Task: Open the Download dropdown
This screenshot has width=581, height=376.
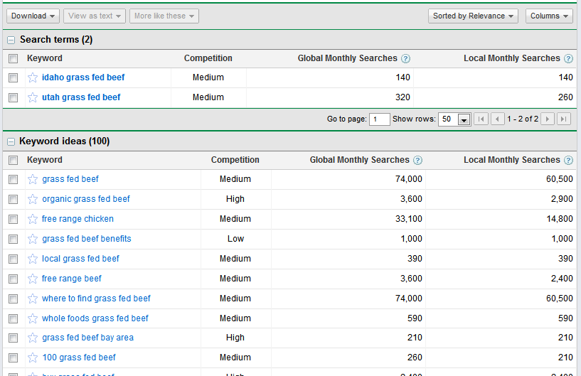Action: (x=33, y=16)
